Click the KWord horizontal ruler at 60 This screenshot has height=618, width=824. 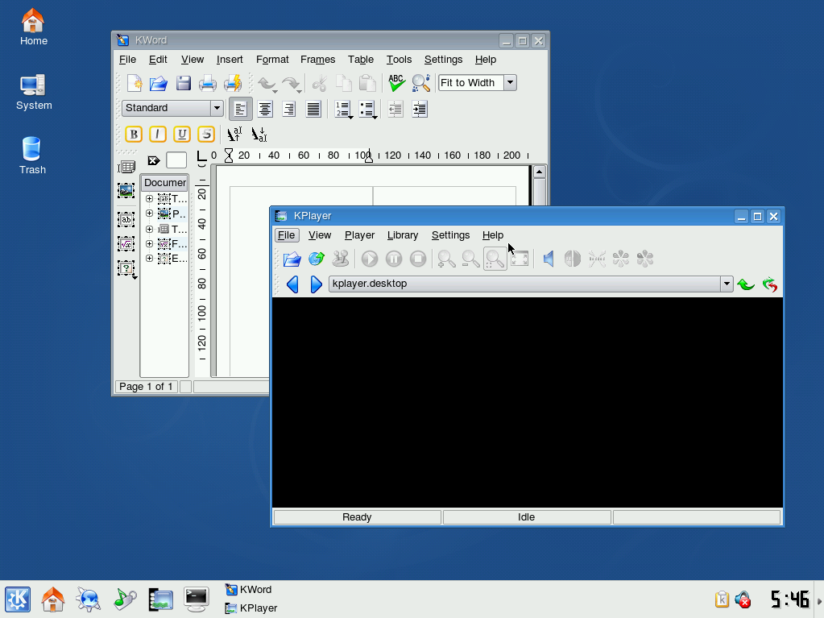(x=304, y=156)
